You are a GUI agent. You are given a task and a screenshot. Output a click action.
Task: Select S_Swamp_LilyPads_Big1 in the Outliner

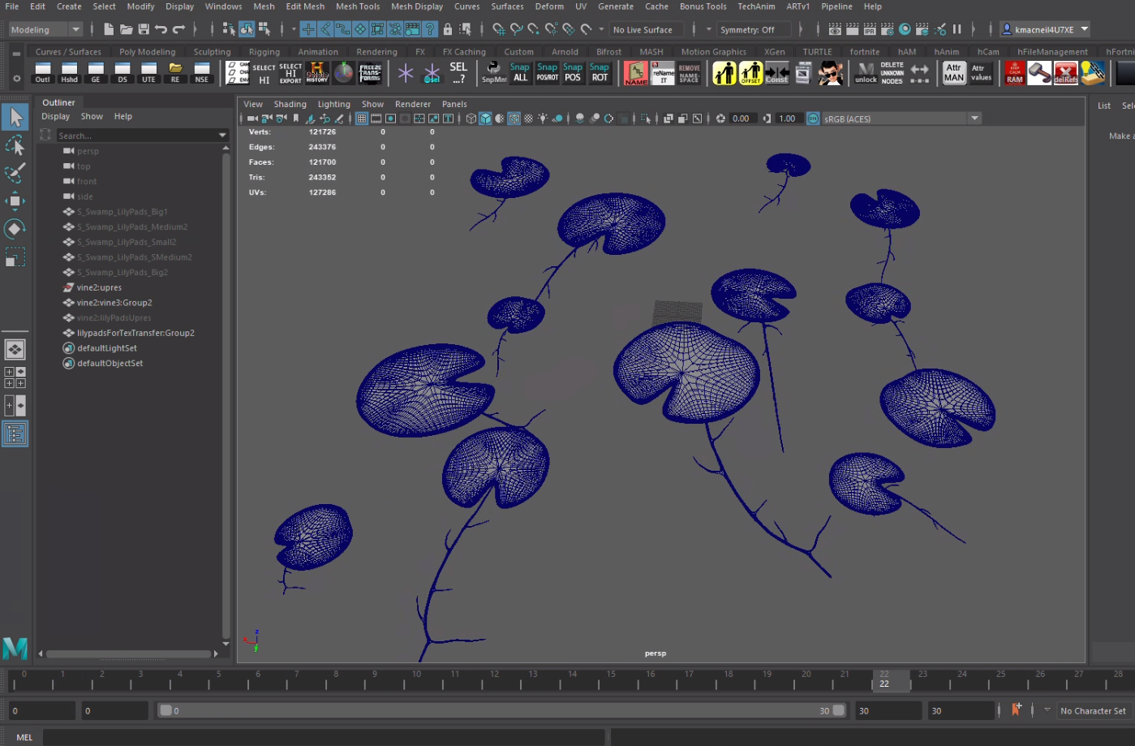[x=122, y=212]
